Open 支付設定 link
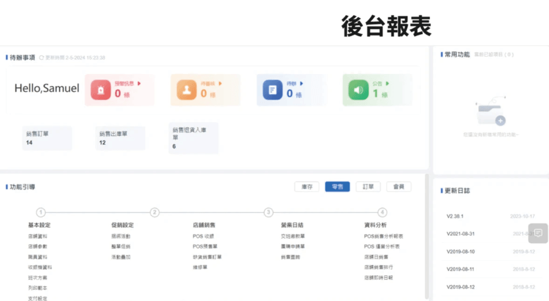 [x=37, y=298]
